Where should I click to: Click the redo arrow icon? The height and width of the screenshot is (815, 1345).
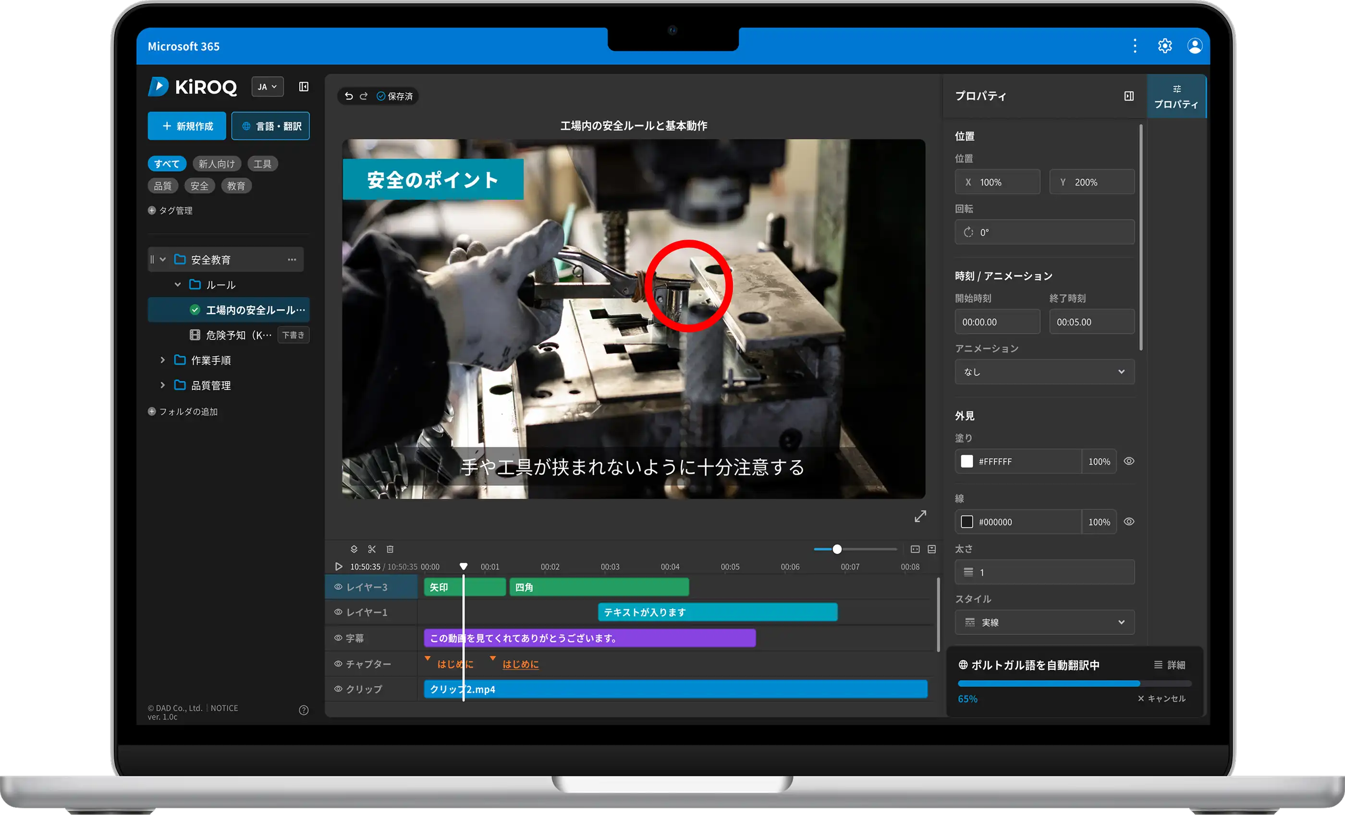tap(364, 96)
